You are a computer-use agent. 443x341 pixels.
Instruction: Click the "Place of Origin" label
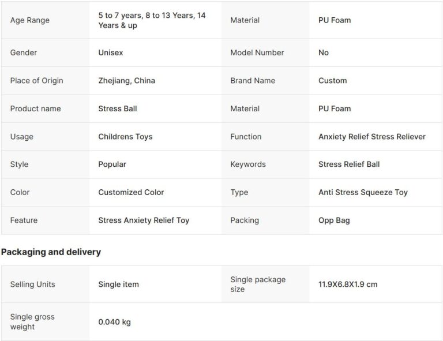(x=36, y=81)
